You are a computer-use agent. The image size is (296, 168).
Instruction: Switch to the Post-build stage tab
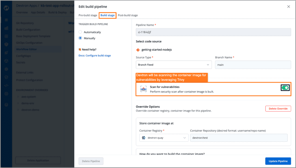point(127,15)
